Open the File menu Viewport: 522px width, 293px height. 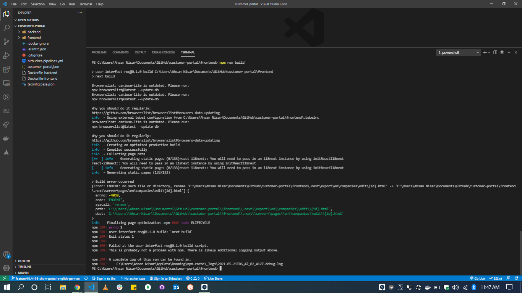(14, 4)
